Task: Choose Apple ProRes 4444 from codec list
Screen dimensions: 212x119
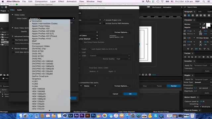Action: 41,39
